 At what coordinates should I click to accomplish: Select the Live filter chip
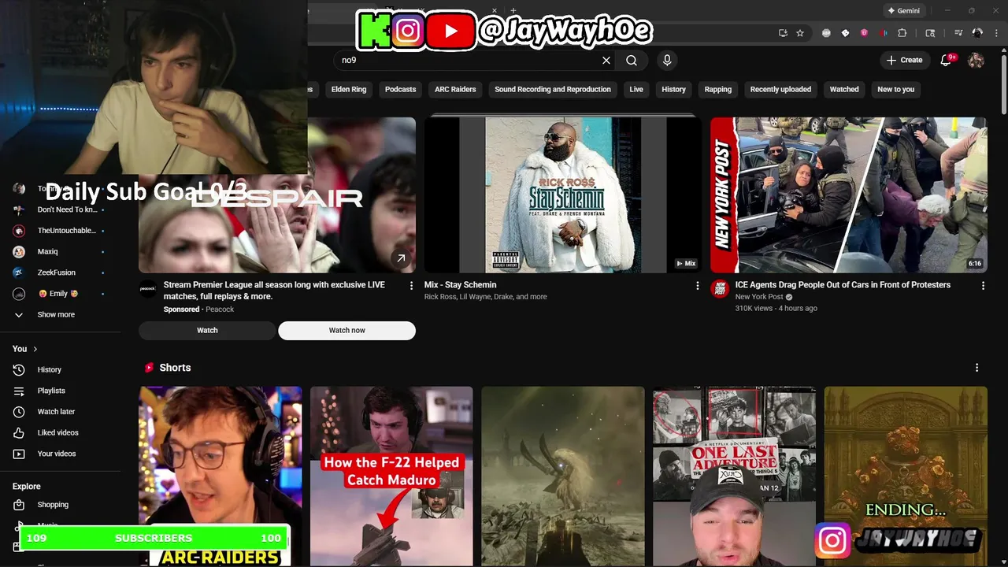point(636,89)
